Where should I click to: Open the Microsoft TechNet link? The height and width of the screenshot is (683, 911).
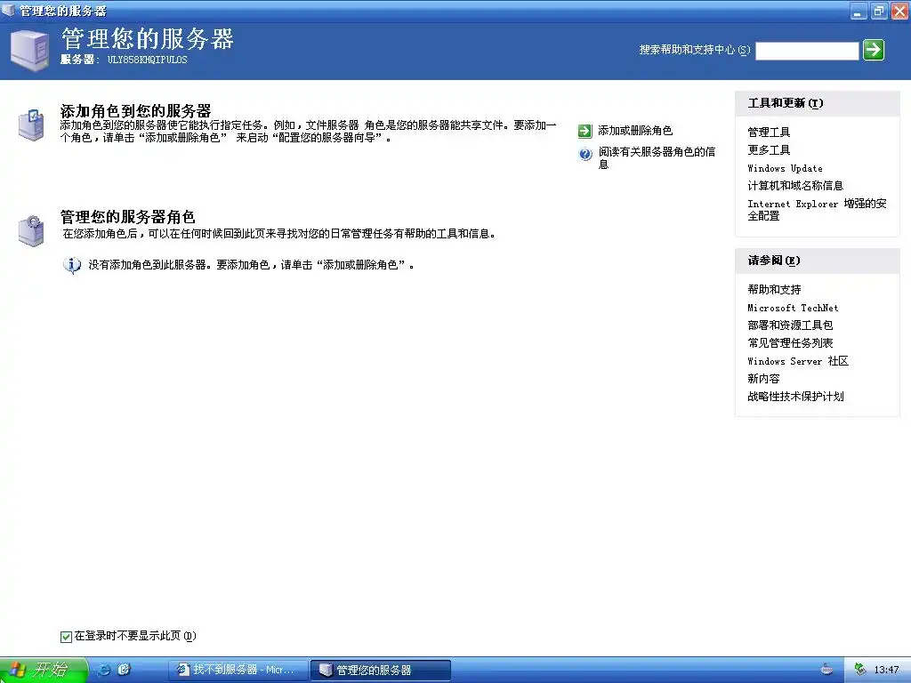click(793, 308)
